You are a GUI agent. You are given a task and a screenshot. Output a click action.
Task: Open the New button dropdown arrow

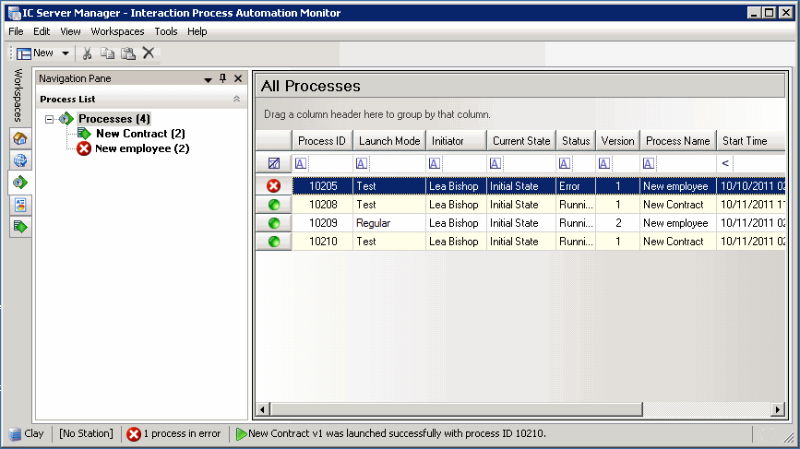tap(66, 53)
